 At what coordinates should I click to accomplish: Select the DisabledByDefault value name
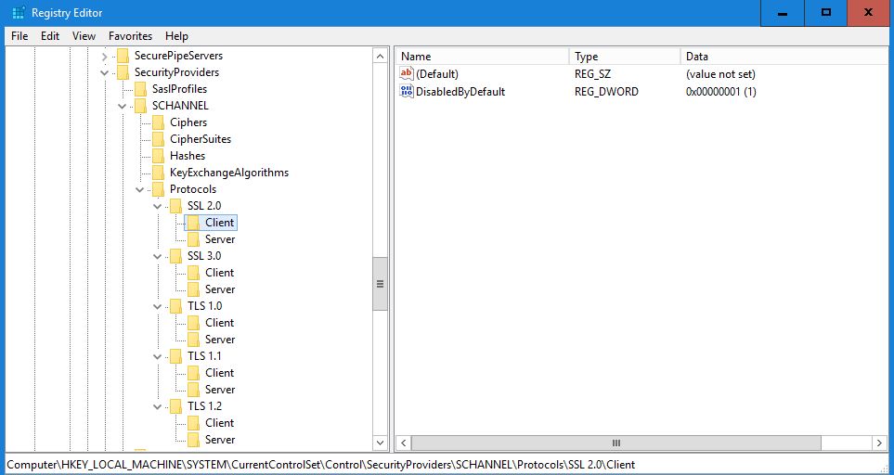point(460,92)
